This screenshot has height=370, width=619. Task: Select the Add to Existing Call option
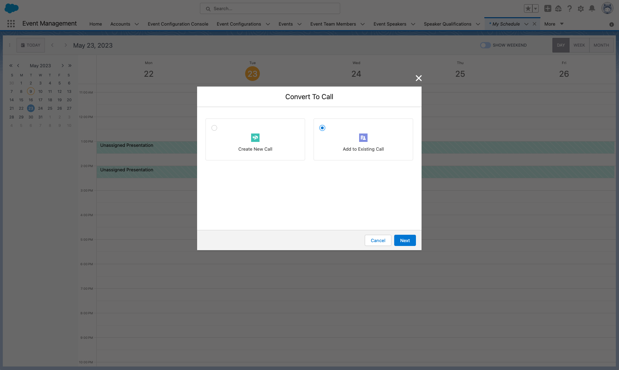[322, 128]
